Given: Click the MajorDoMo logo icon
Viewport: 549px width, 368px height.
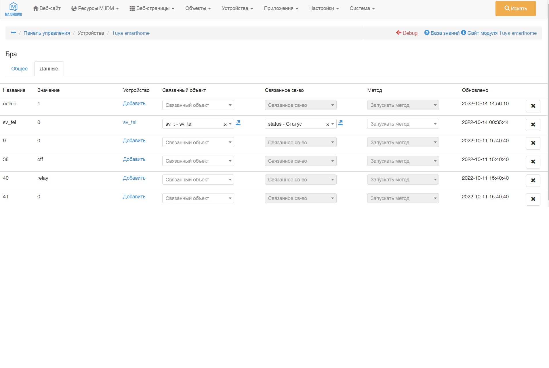Looking at the screenshot, I should pyautogui.click(x=14, y=9).
